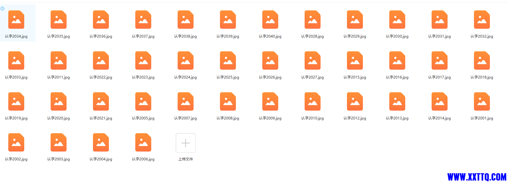508x183 pixels.
Task: Select the image file icon for 认字2015.jpg
Action: click(x=355, y=60)
